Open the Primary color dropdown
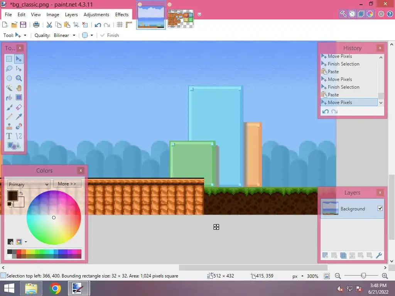This screenshot has width=395, height=296. [29, 184]
